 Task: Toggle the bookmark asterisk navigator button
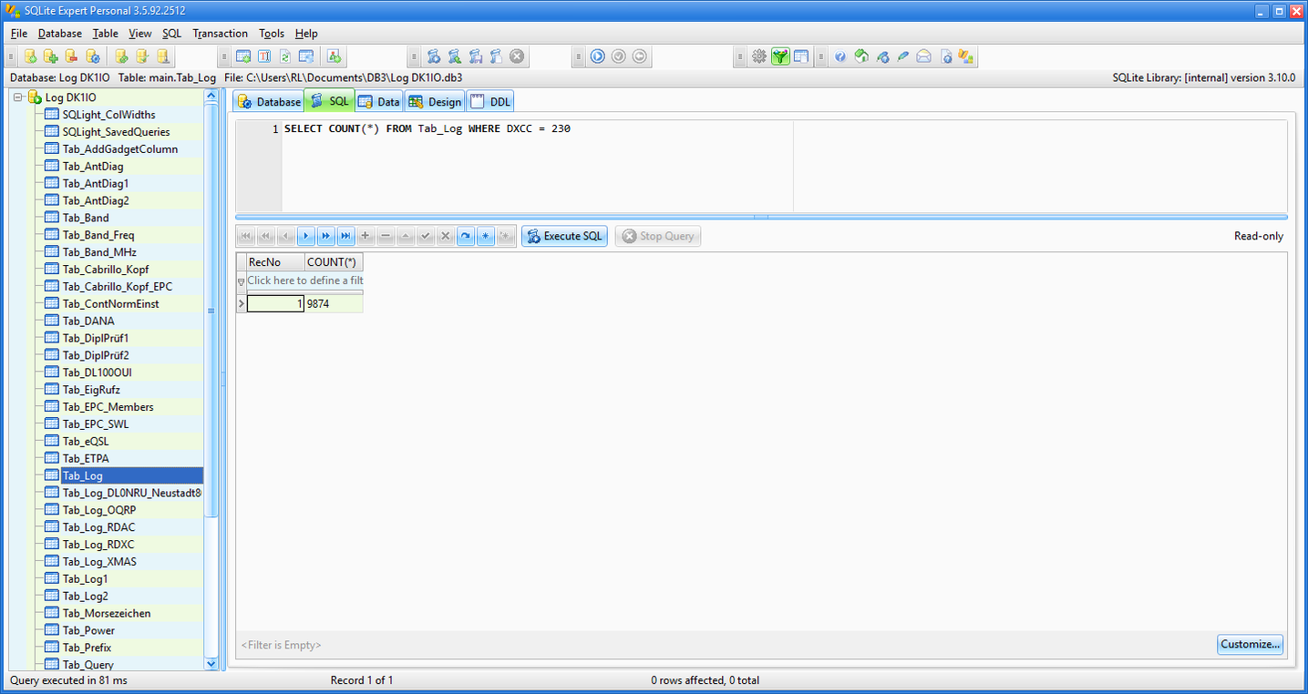pyautogui.click(x=486, y=236)
